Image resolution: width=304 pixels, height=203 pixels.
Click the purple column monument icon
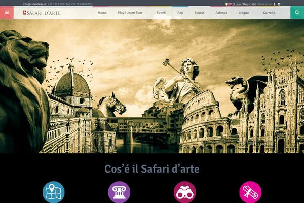[119, 192]
